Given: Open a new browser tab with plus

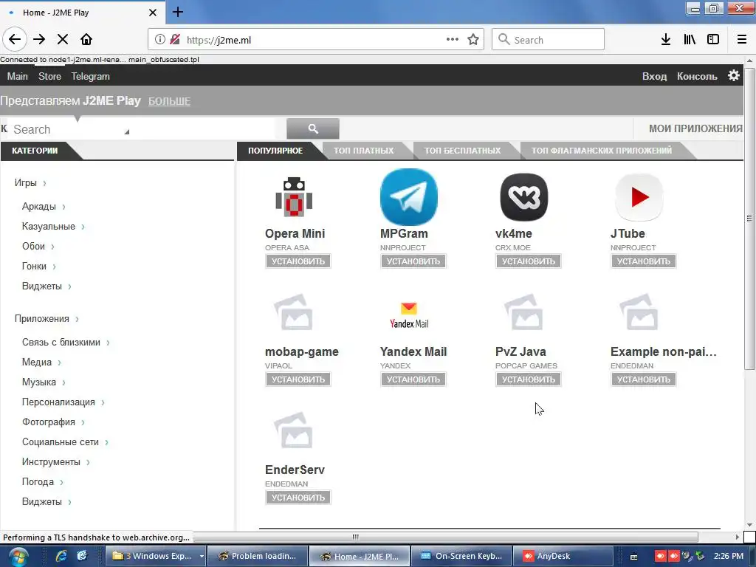Looking at the screenshot, I should (178, 12).
